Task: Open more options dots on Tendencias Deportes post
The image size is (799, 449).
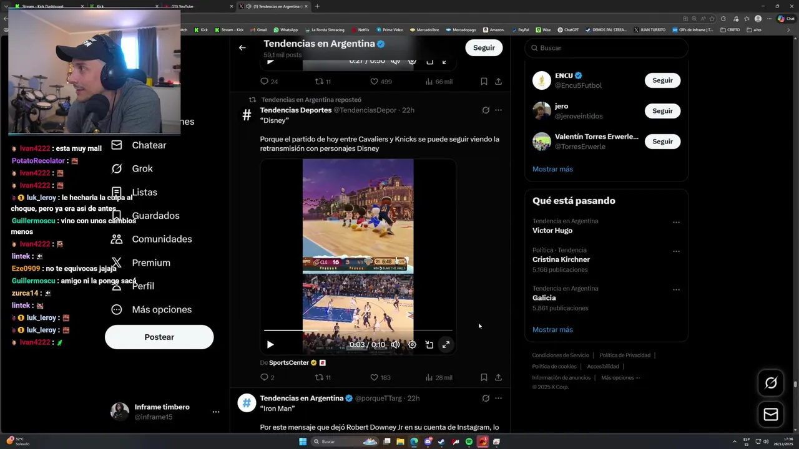Action: [x=498, y=110]
